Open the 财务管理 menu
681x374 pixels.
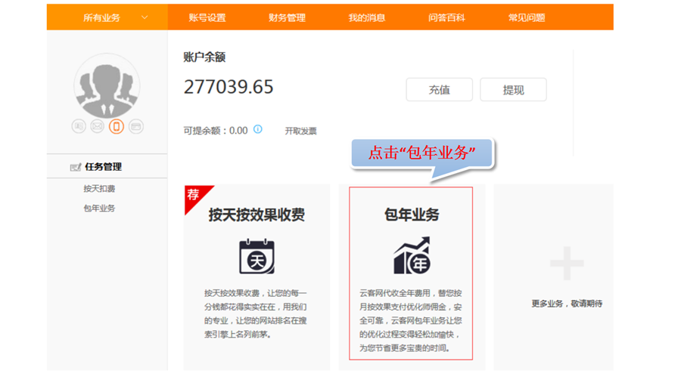287,17
